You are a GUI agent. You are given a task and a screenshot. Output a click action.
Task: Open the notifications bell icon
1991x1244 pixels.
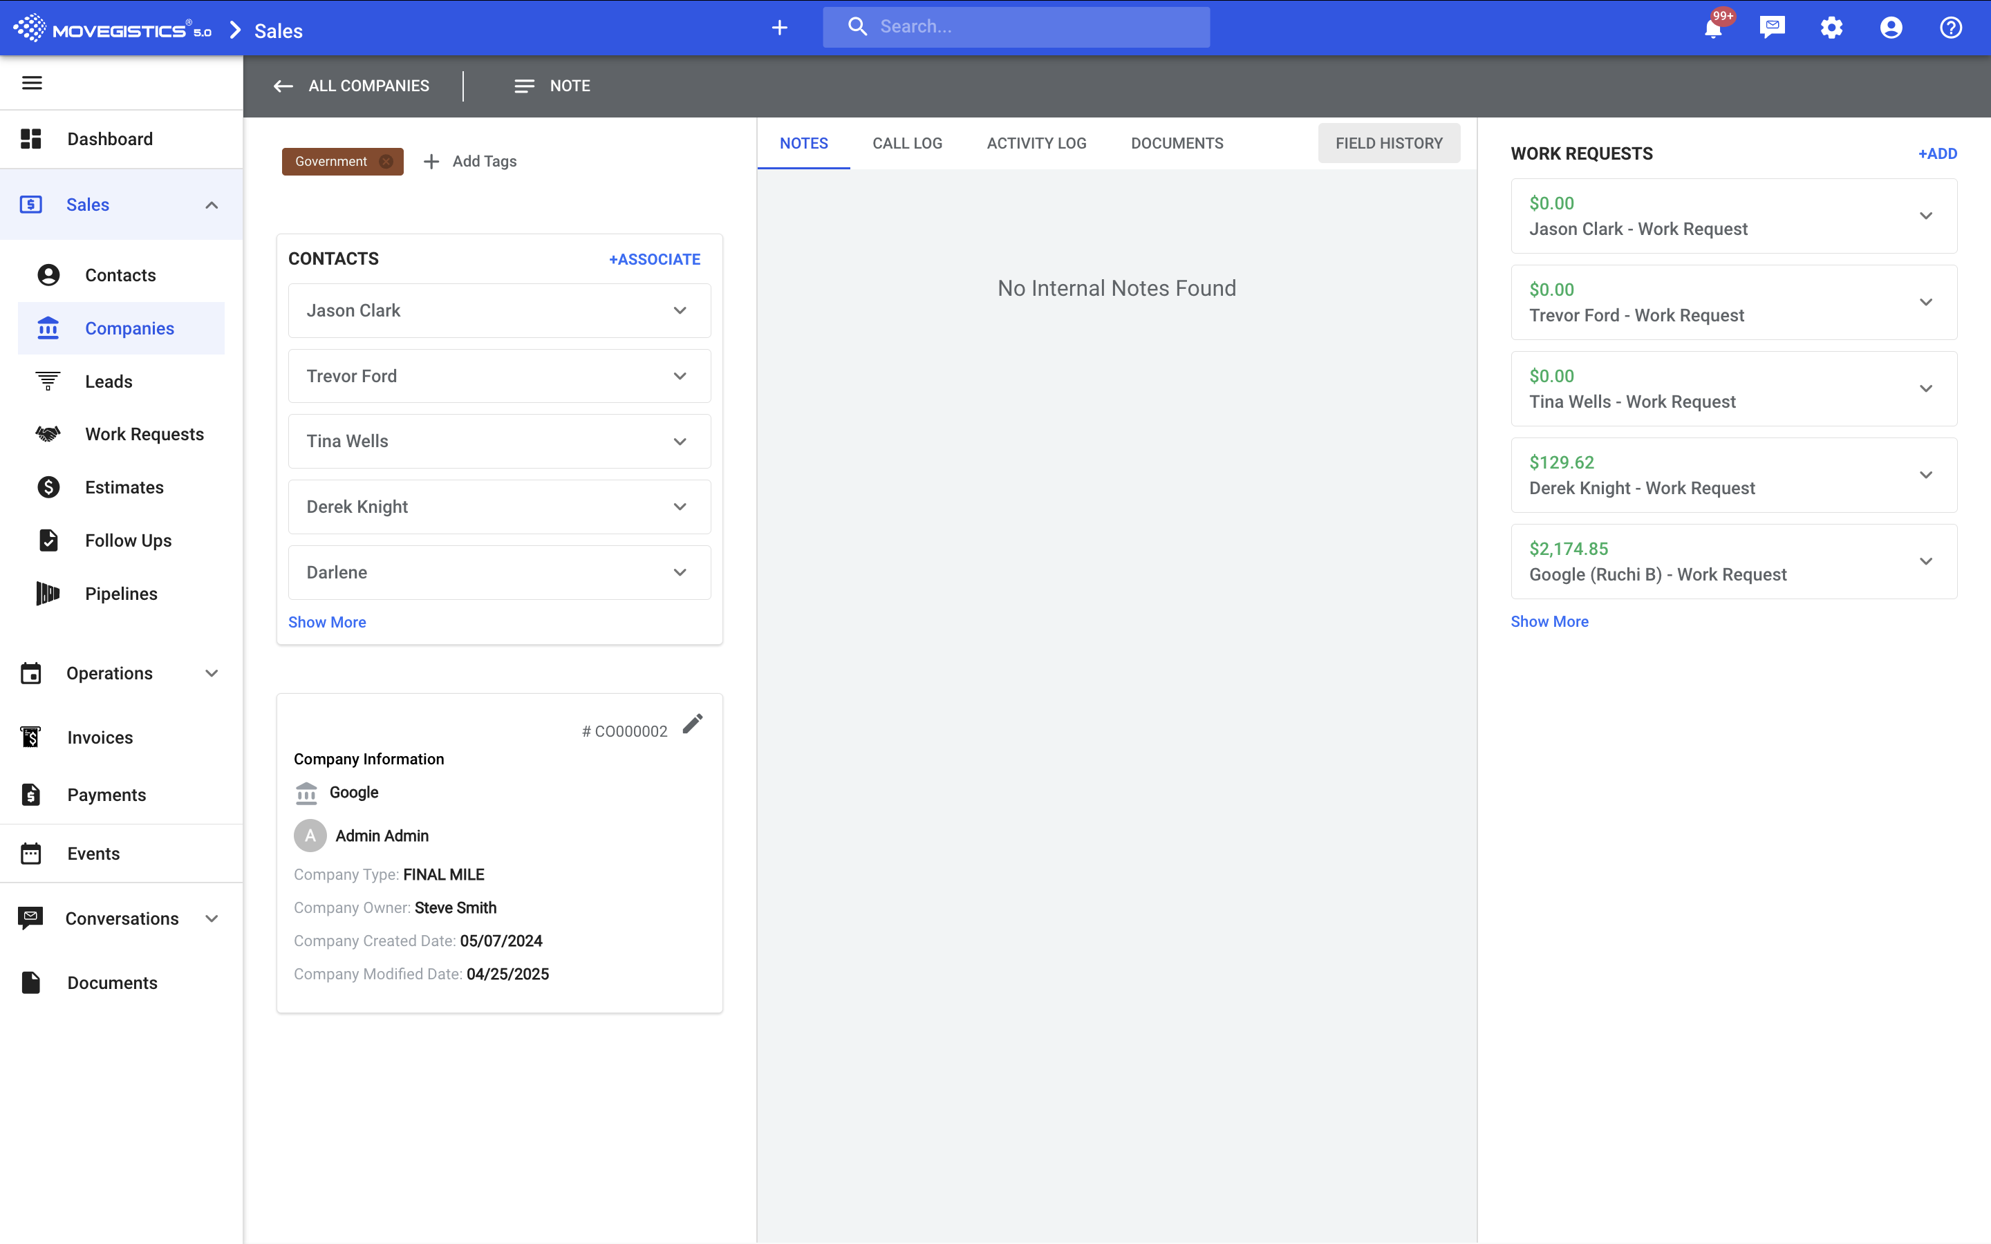[1714, 28]
